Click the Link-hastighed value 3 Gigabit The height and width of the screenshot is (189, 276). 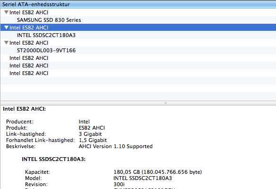tap(90, 134)
